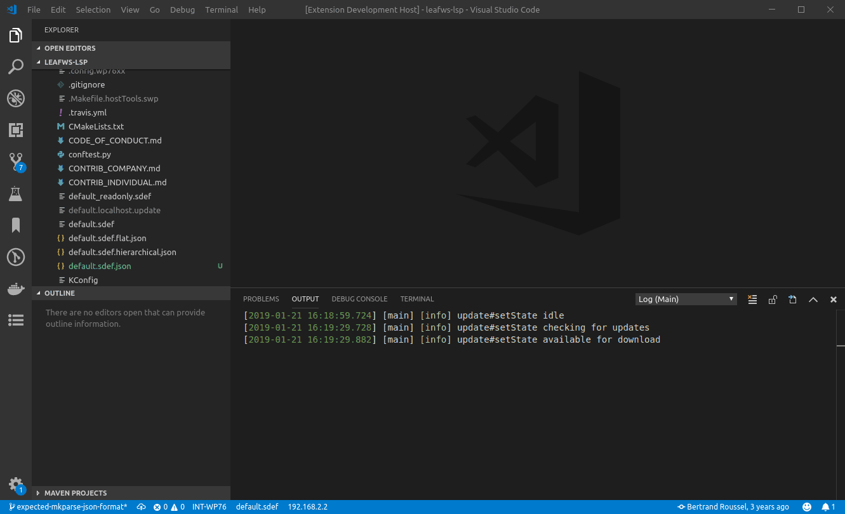Open the Explorer view in activity bar
Viewport: 845px width, 514px height.
(x=16, y=36)
